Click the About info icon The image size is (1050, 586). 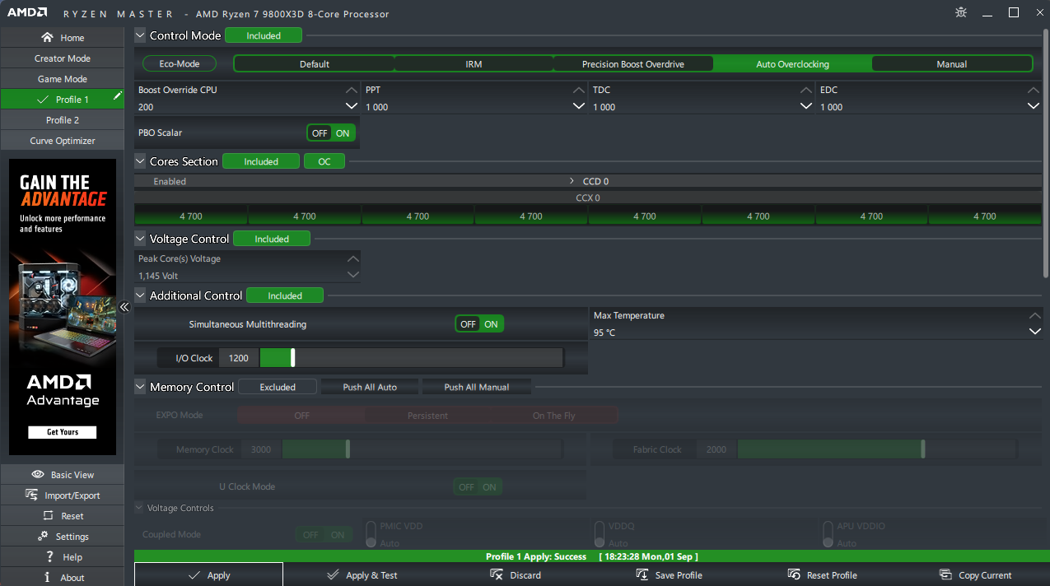pos(48,578)
